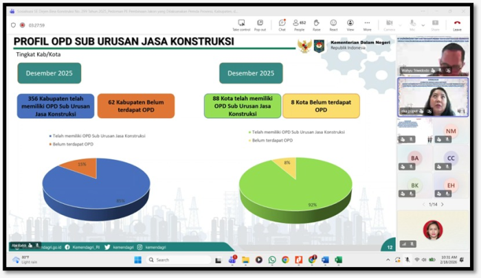Open the View layout options

tap(350, 25)
